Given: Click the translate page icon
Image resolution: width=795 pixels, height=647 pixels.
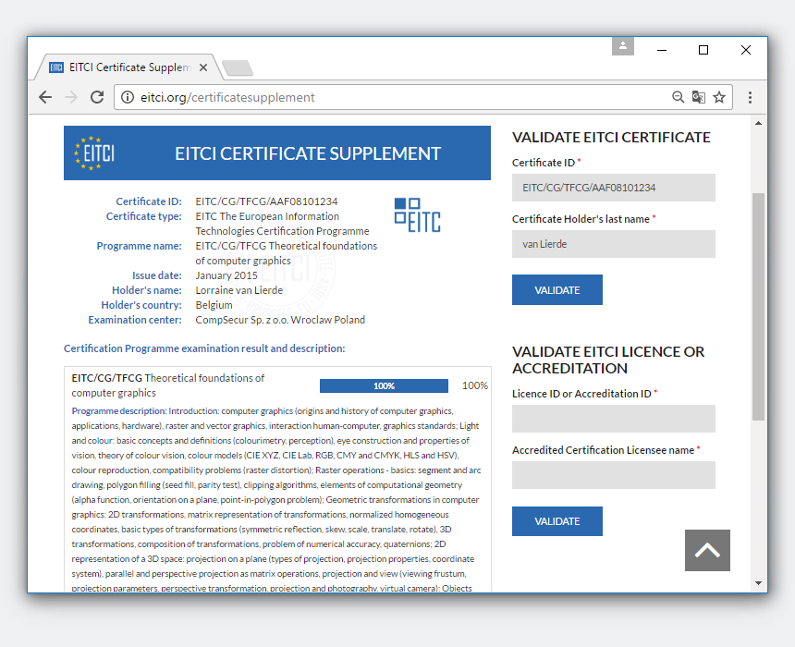Looking at the screenshot, I should tap(698, 97).
